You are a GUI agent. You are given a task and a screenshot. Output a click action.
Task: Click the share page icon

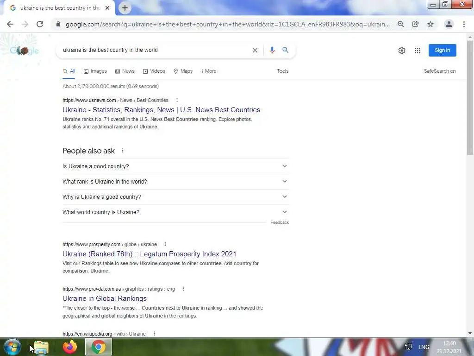tap(415, 24)
